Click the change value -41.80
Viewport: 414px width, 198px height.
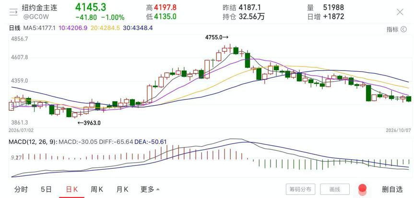(86, 17)
